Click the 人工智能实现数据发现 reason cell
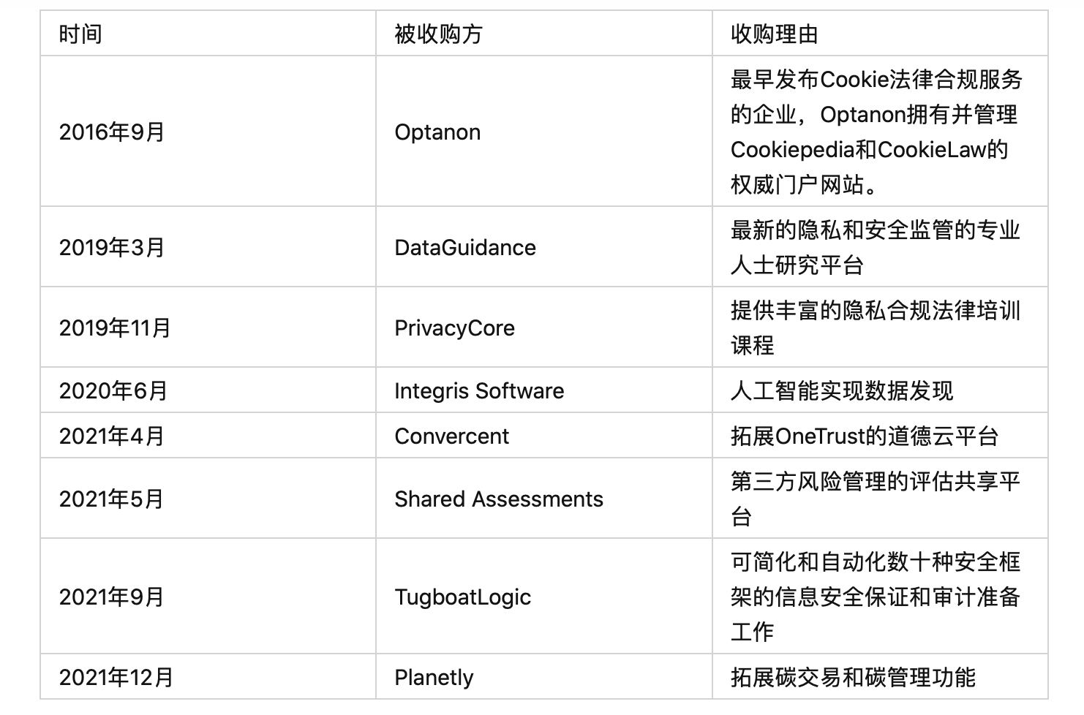The image size is (1084, 715). click(879, 390)
